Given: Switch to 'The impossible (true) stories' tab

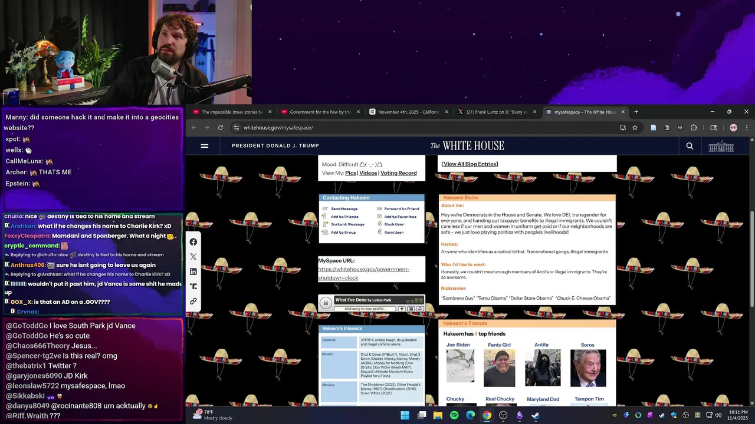Looking at the screenshot, I should (232, 112).
